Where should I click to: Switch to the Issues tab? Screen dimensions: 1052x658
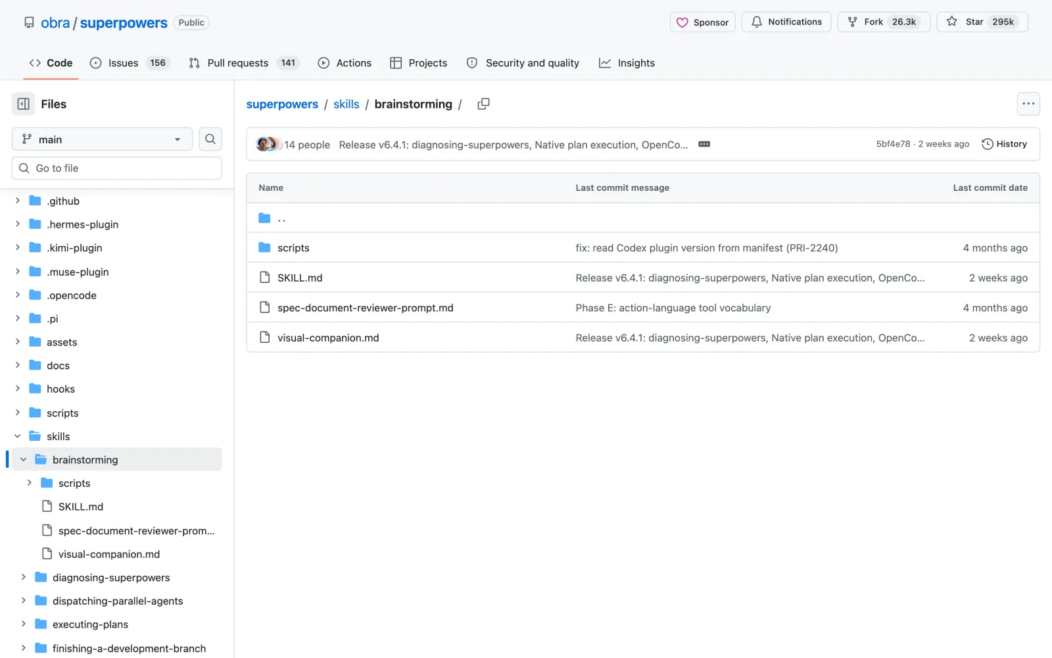[x=130, y=63]
